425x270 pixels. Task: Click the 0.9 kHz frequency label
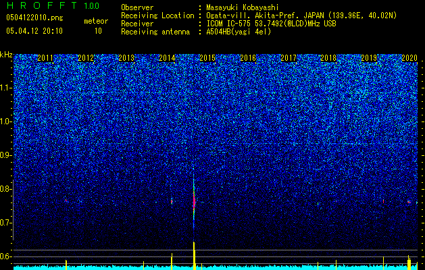[6, 155]
